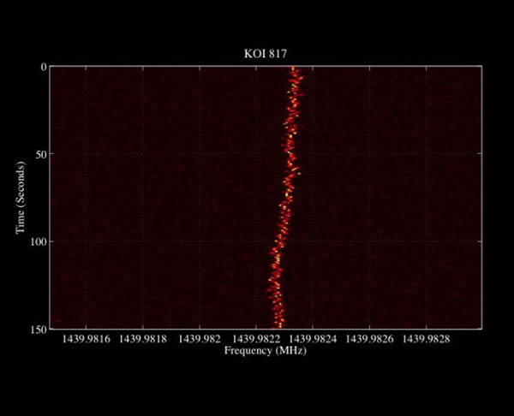The width and height of the screenshot is (514, 416).
Task: Select the "Time (Seconds)" y-axis label
Action: (x=19, y=198)
